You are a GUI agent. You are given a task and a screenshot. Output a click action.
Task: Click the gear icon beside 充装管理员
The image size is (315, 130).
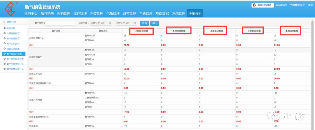pyautogui.click(x=304, y=5)
